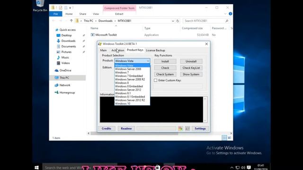Open the toolkit Settings button
303x170 pixels.
pos(200,128)
